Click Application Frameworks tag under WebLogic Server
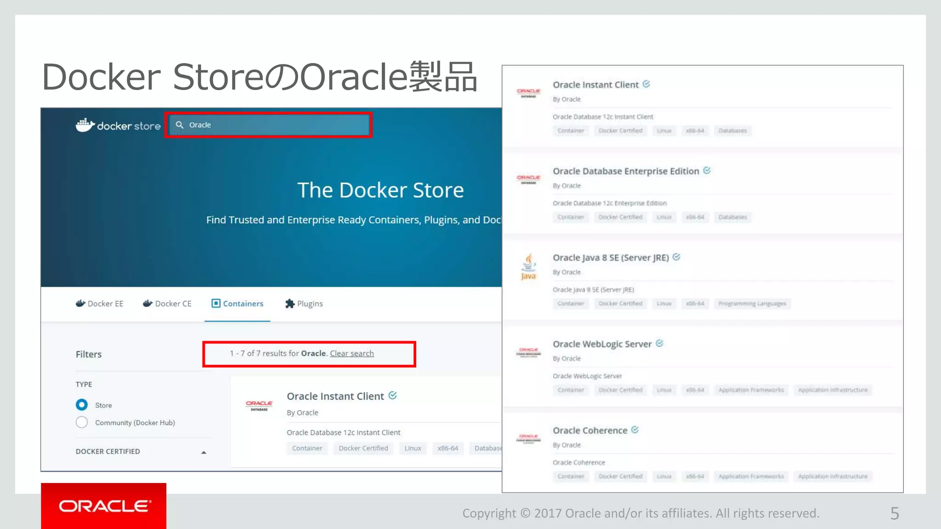 pos(751,390)
